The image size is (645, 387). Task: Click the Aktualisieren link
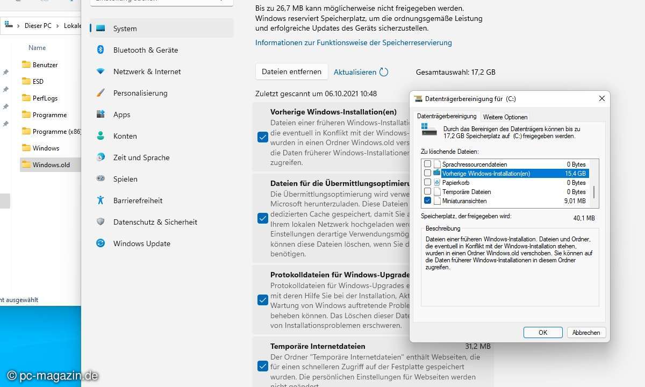tap(355, 72)
